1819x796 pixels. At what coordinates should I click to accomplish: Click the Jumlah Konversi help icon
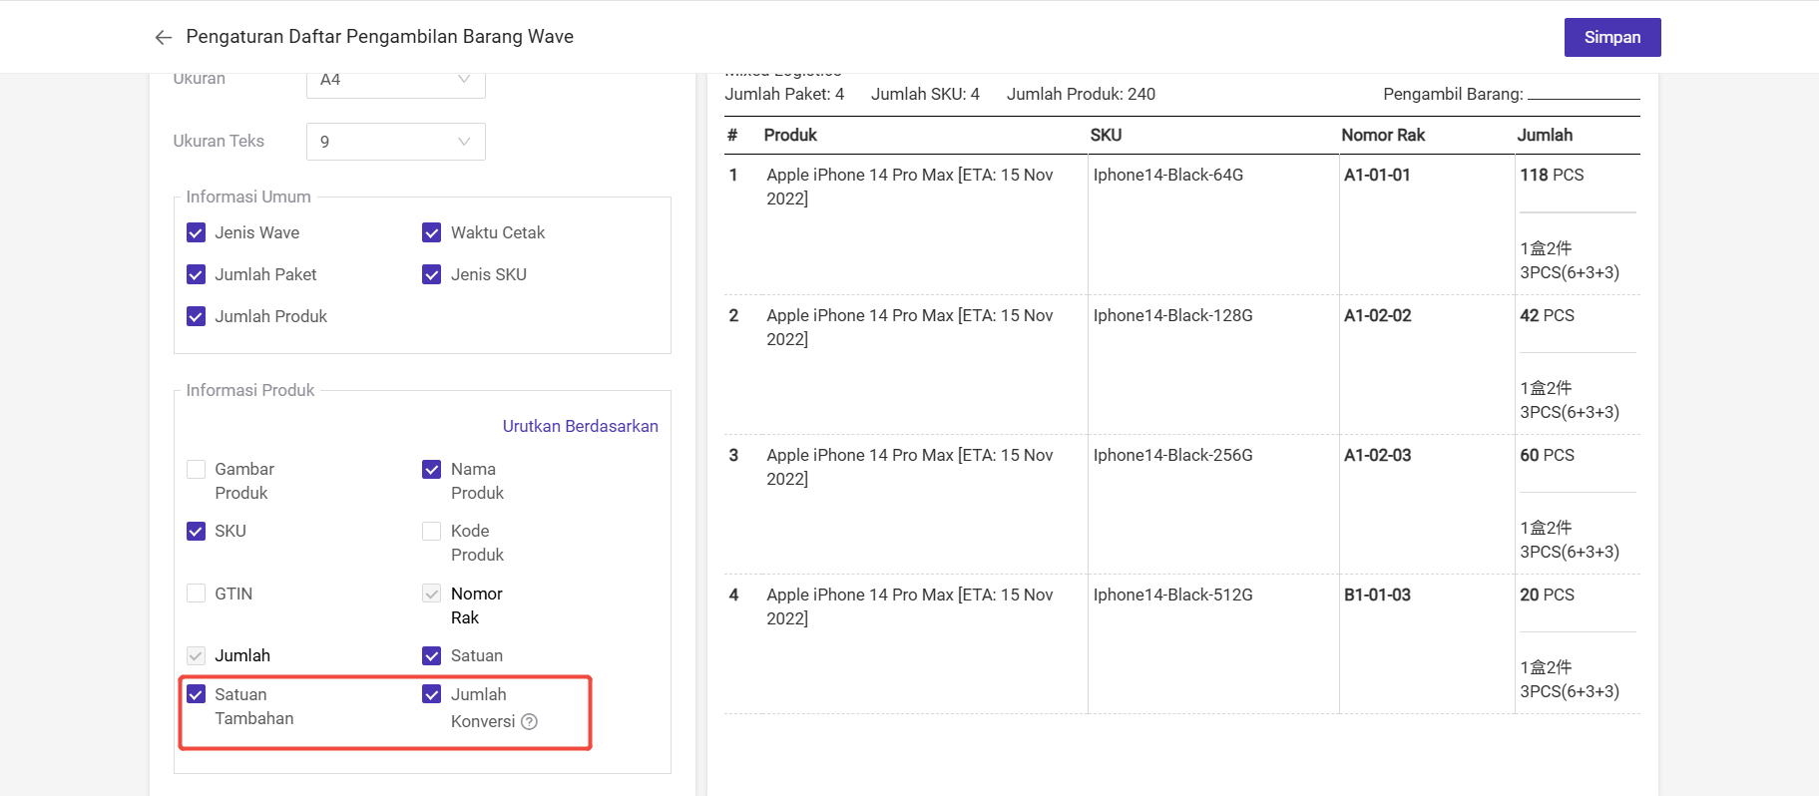(x=530, y=721)
